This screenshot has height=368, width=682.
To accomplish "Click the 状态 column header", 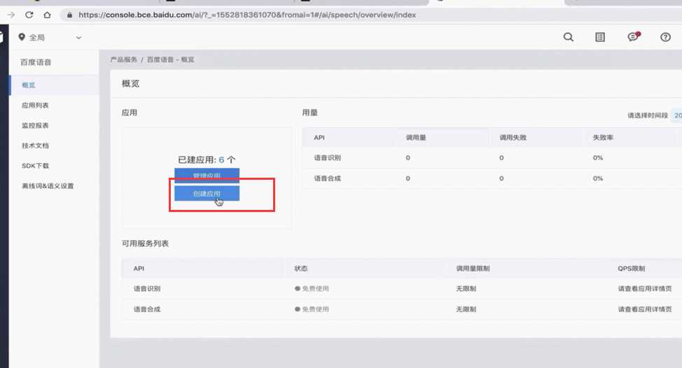I will [301, 269].
